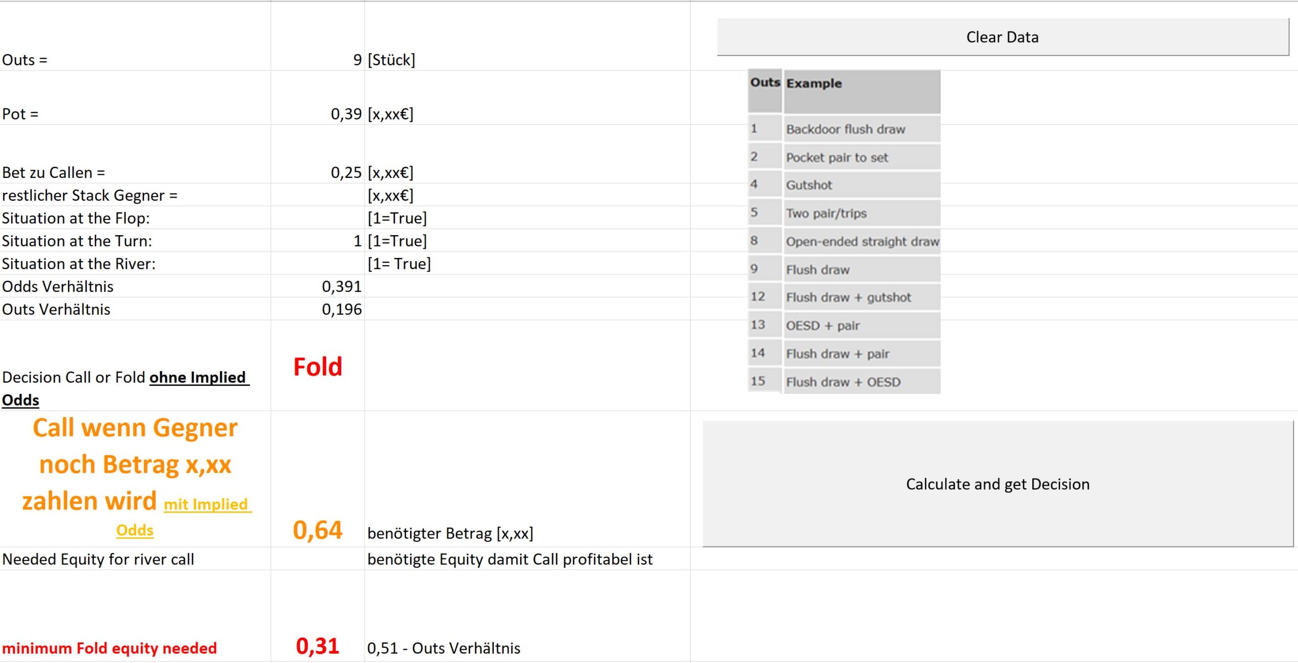The height and width of the screenshot is (663, 1298).
Task: Select the Situation at the Flop flag cell
Action: coord(318,218)
